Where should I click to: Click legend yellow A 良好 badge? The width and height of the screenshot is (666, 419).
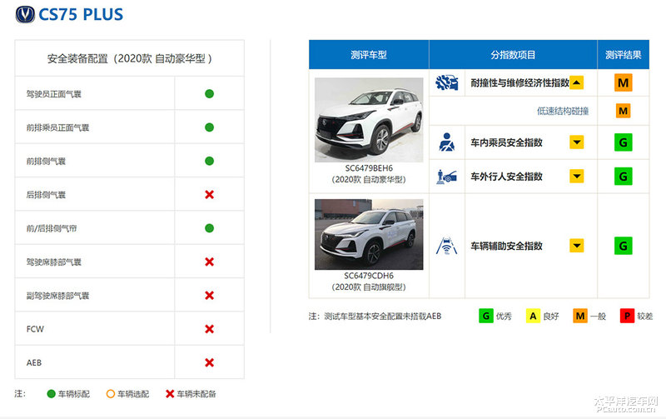coord(533,316)
